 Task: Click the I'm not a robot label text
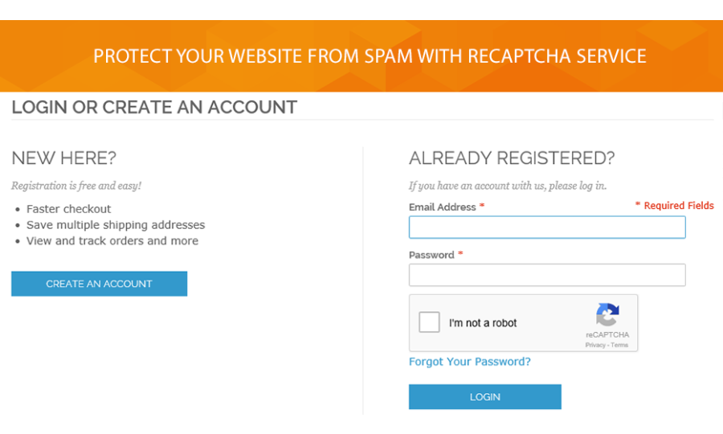[x=483, y=323]
